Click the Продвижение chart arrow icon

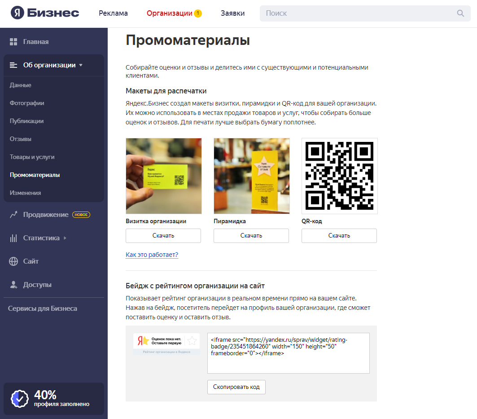coord(13,215)
